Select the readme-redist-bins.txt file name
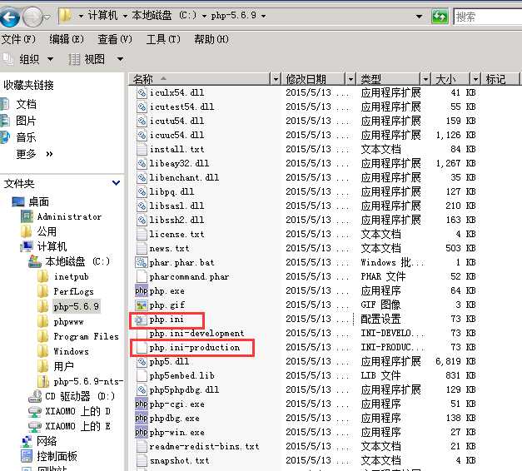Viewport: 522px width, 471px height. pos(204,446)
